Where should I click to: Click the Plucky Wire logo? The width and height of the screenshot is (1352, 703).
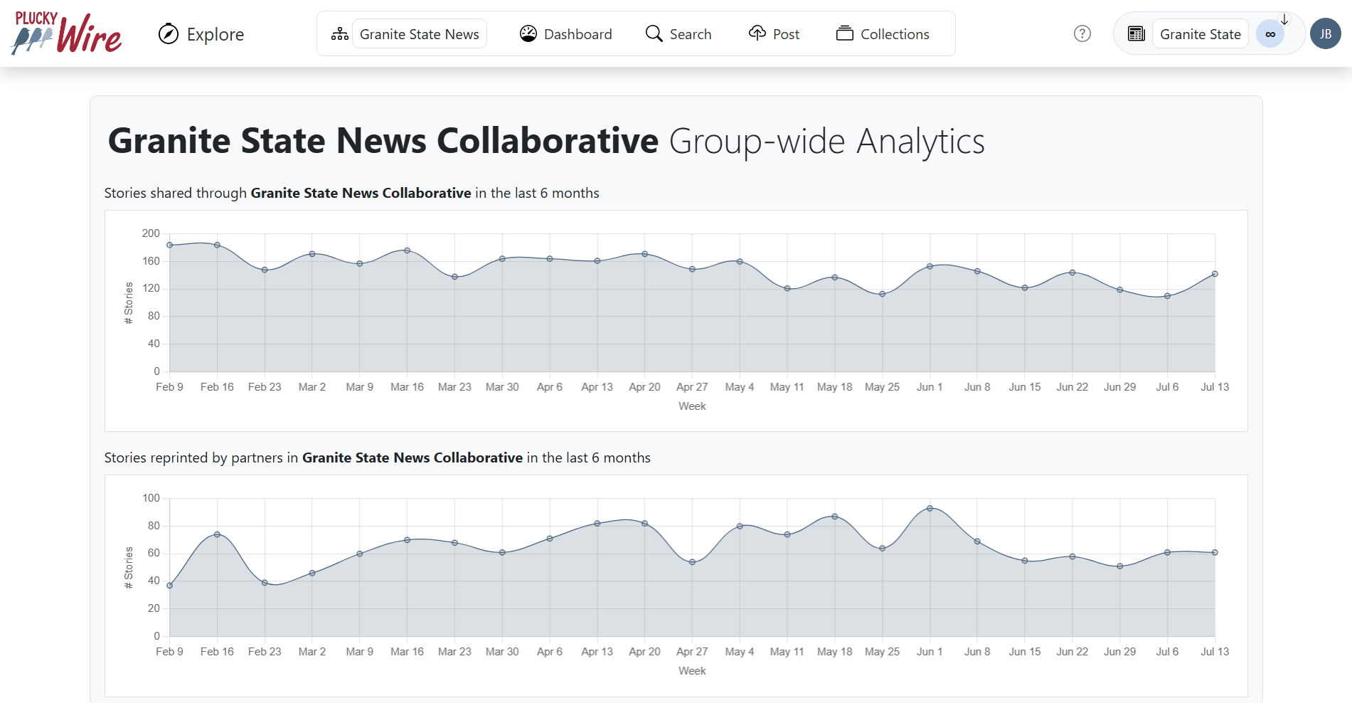tap(65, 32)
